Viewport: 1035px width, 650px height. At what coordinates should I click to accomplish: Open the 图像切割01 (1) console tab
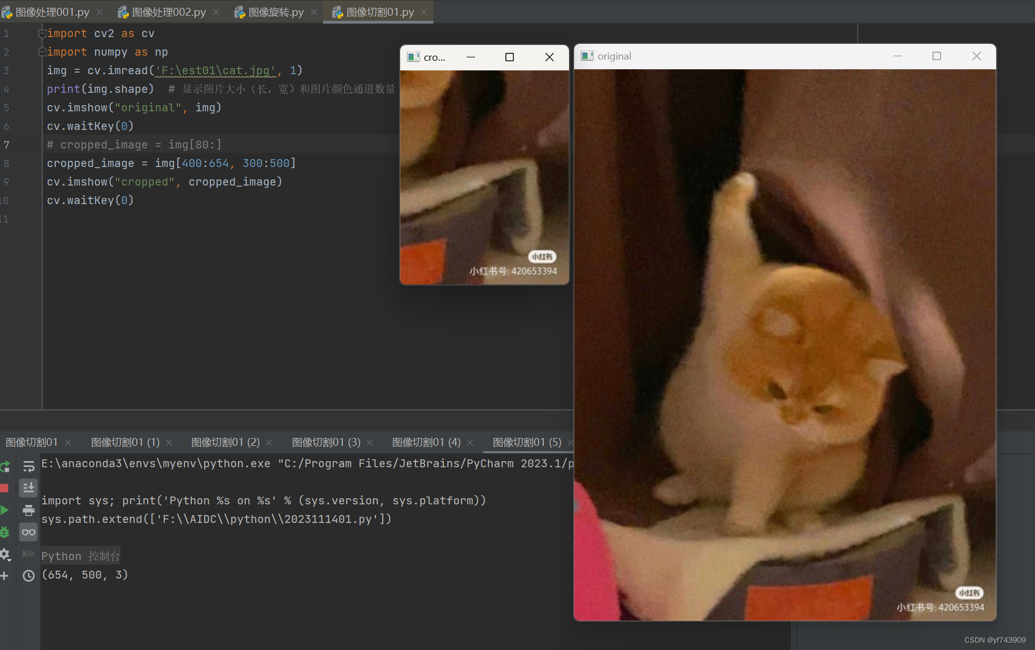(126, 443)
